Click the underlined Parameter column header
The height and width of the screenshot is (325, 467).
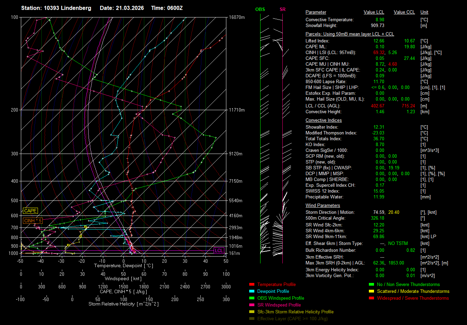coord(316,12)
